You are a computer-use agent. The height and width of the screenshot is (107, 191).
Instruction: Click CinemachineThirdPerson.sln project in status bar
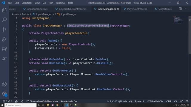click(42, 101)
